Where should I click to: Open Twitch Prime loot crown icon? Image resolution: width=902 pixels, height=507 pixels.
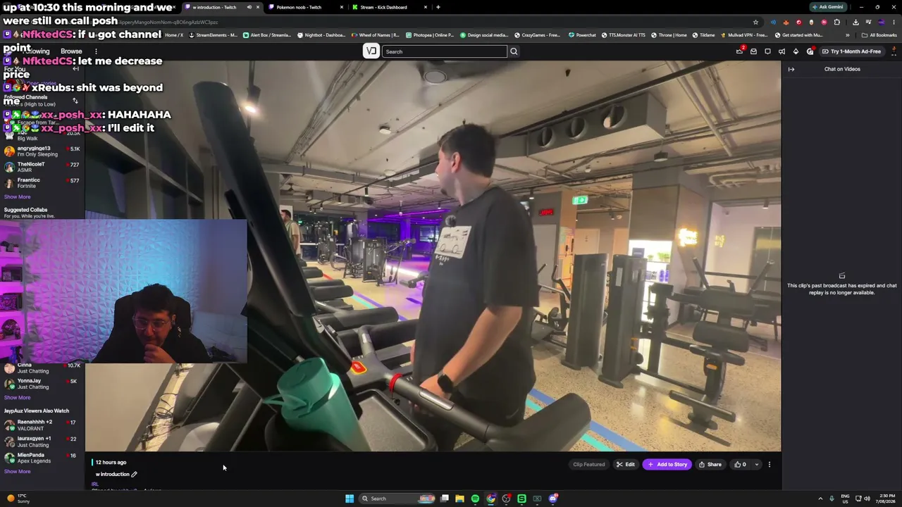pyautogui.click(x=739, y=51)
